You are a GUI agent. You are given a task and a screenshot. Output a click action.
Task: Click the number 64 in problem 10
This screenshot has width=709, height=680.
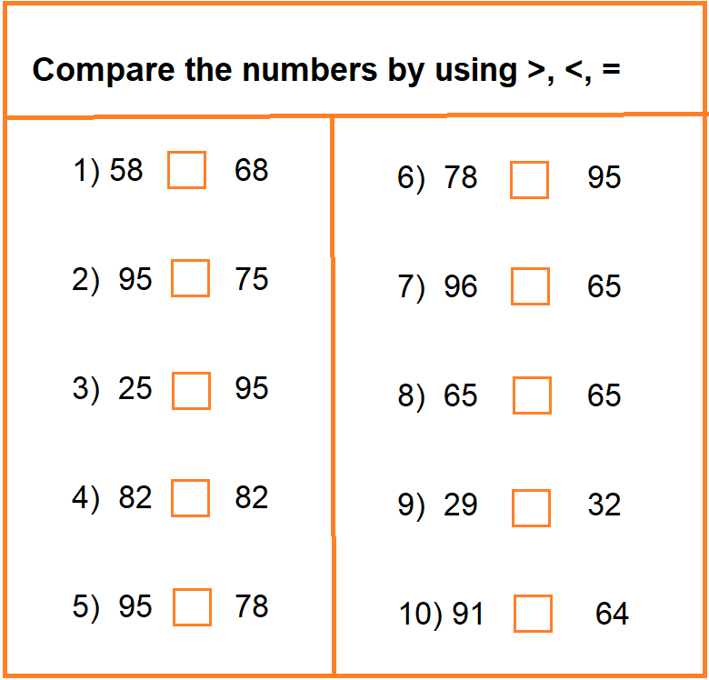612,615
